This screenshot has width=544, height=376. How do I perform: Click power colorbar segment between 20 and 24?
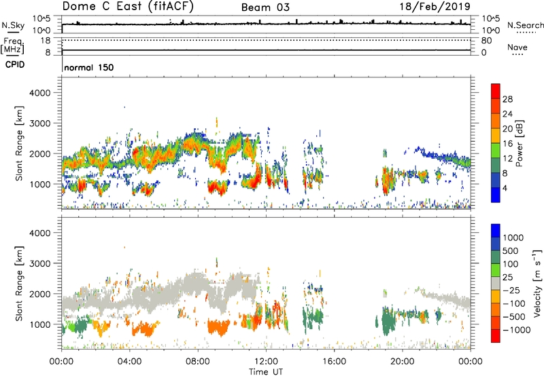(x=496, y=121)
